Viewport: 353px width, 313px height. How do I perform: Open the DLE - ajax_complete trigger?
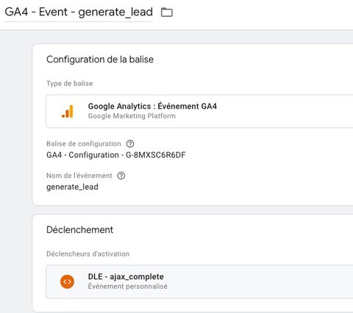[x=199, y=281]
